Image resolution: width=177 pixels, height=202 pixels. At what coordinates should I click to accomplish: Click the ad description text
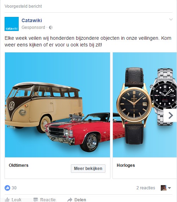(x=88, y=42)
